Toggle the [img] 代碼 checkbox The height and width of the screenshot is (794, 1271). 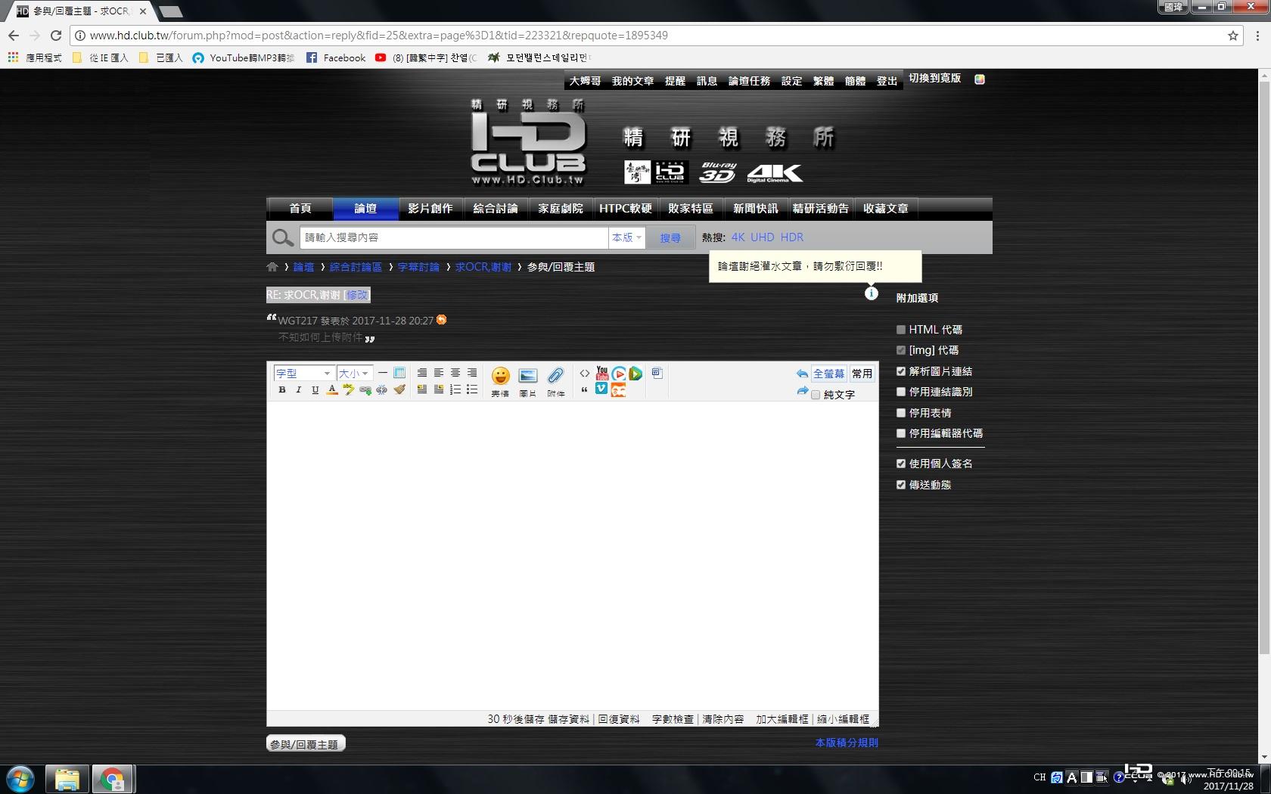[901, 350]
